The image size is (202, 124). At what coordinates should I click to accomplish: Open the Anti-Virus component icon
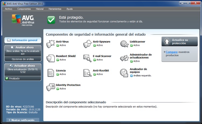50,44
